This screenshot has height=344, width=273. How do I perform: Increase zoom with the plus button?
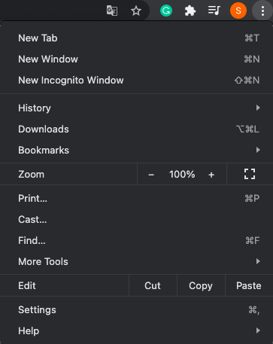[211, 175]
